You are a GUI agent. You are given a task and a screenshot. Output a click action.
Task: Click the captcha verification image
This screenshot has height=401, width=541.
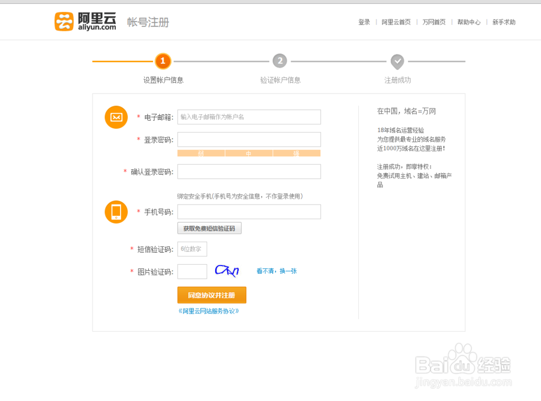[227, 271]
